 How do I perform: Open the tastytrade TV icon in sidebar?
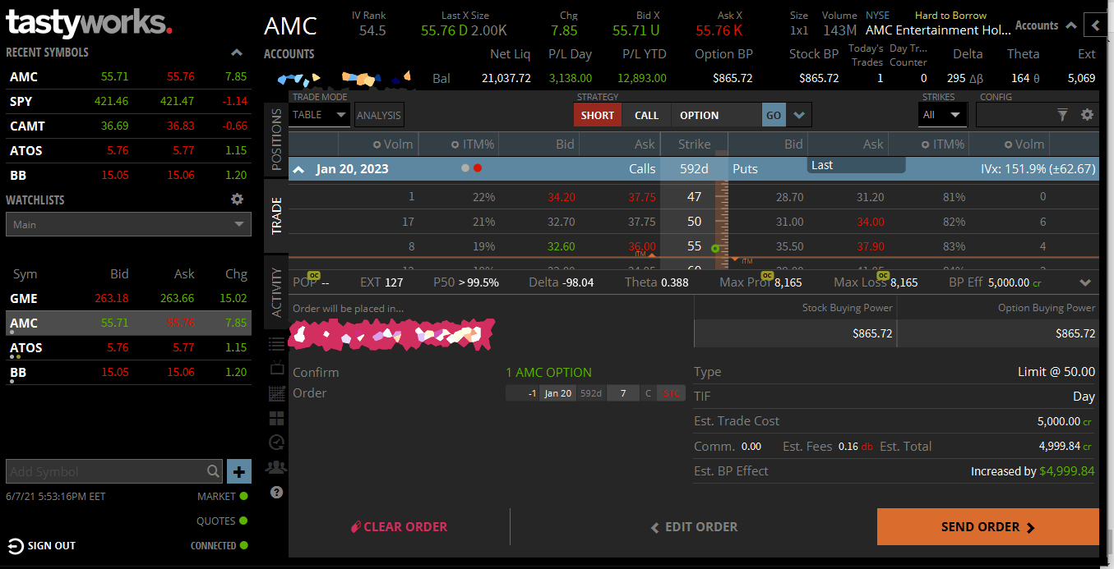[x=276, y=368]
